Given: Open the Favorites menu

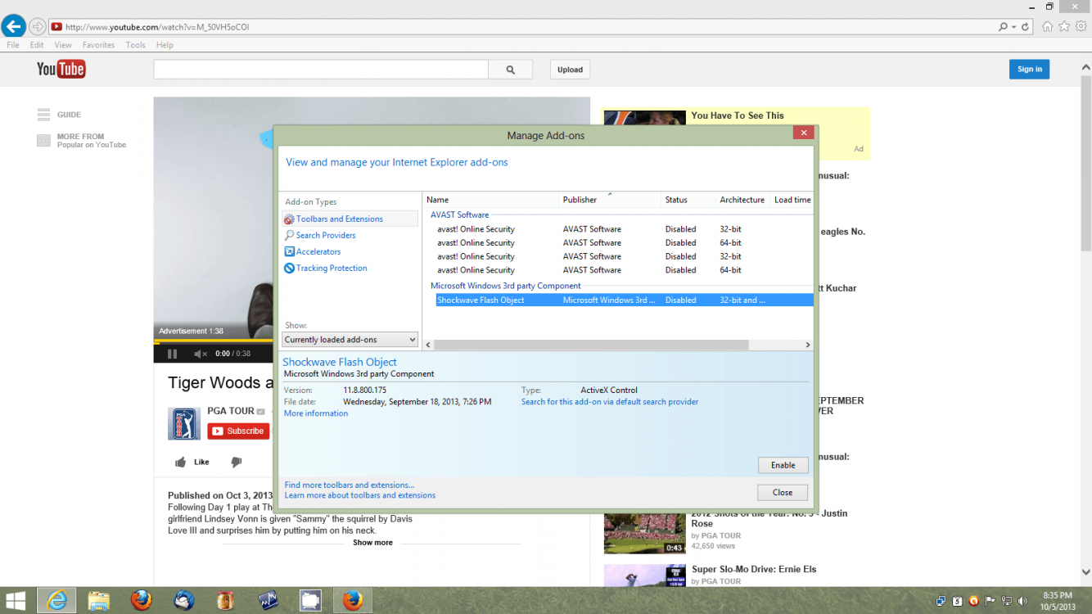Looking at the screenshot, I should 98,45.
